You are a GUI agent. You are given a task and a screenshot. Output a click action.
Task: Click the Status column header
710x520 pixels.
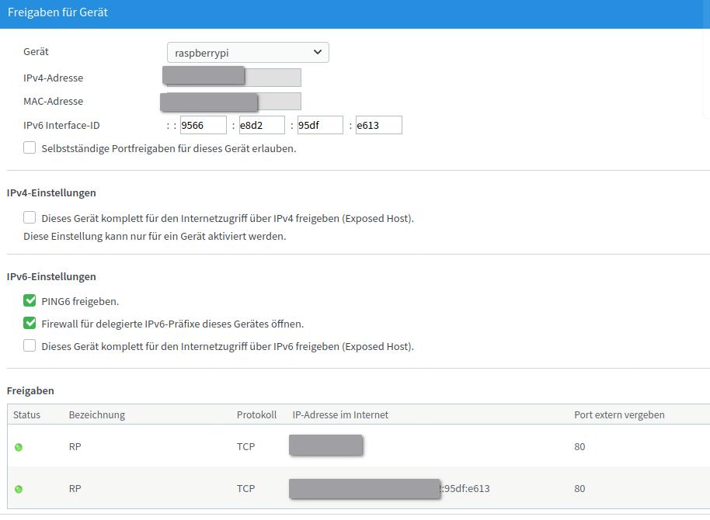click(26, 414)
